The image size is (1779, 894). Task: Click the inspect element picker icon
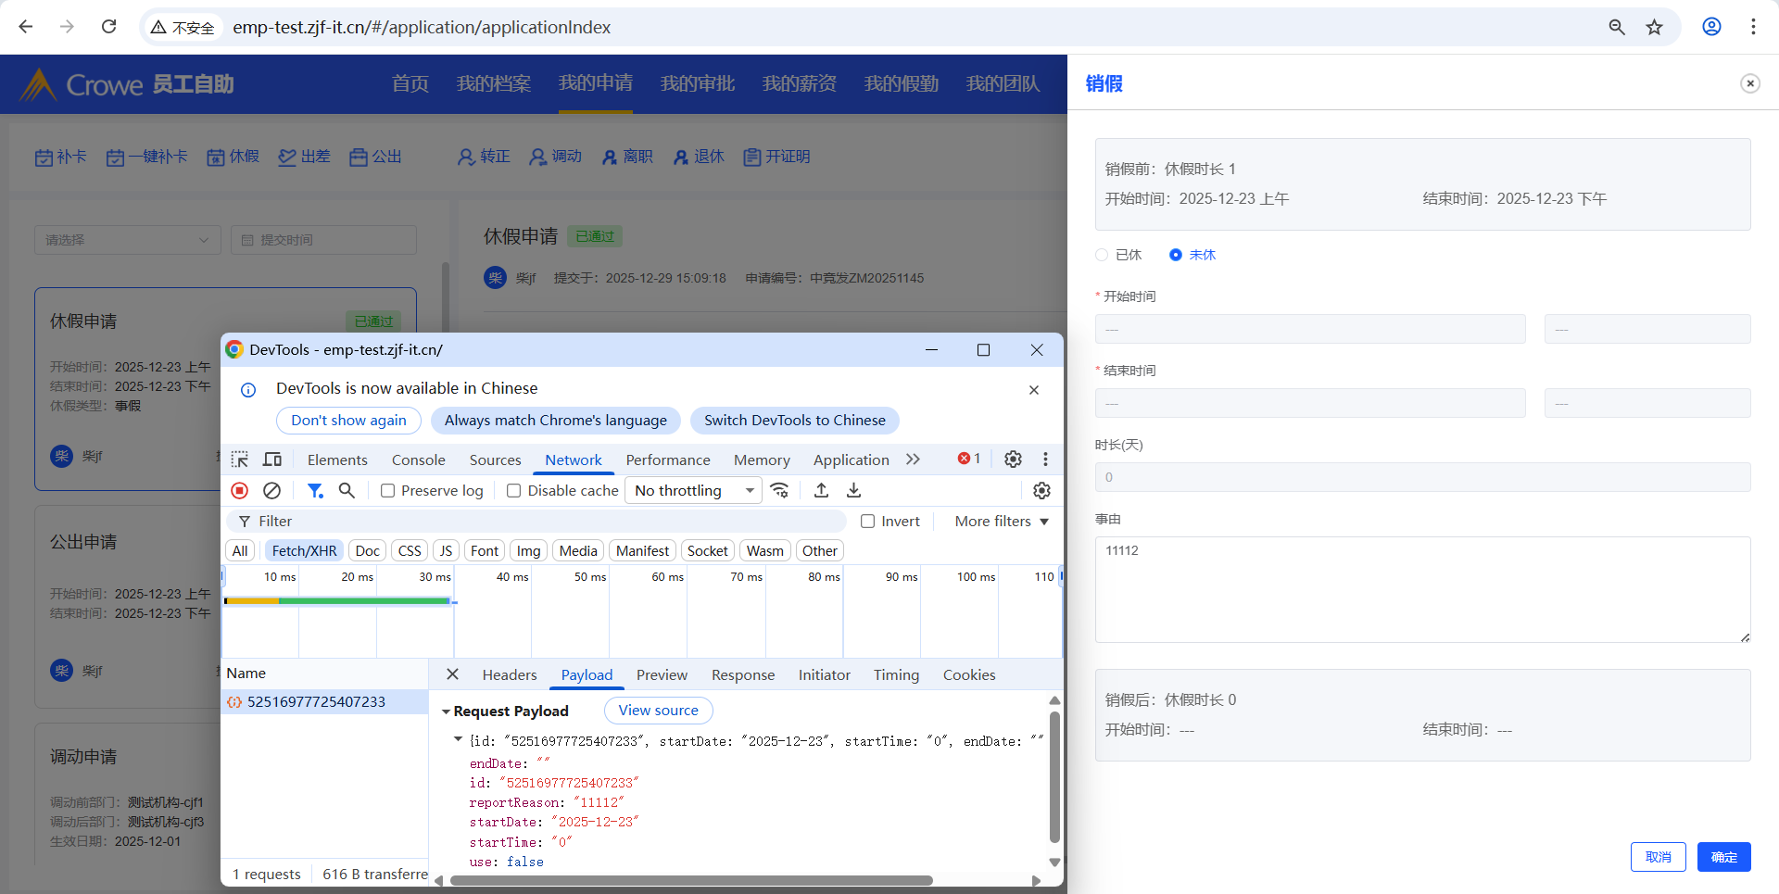point(240,460)
